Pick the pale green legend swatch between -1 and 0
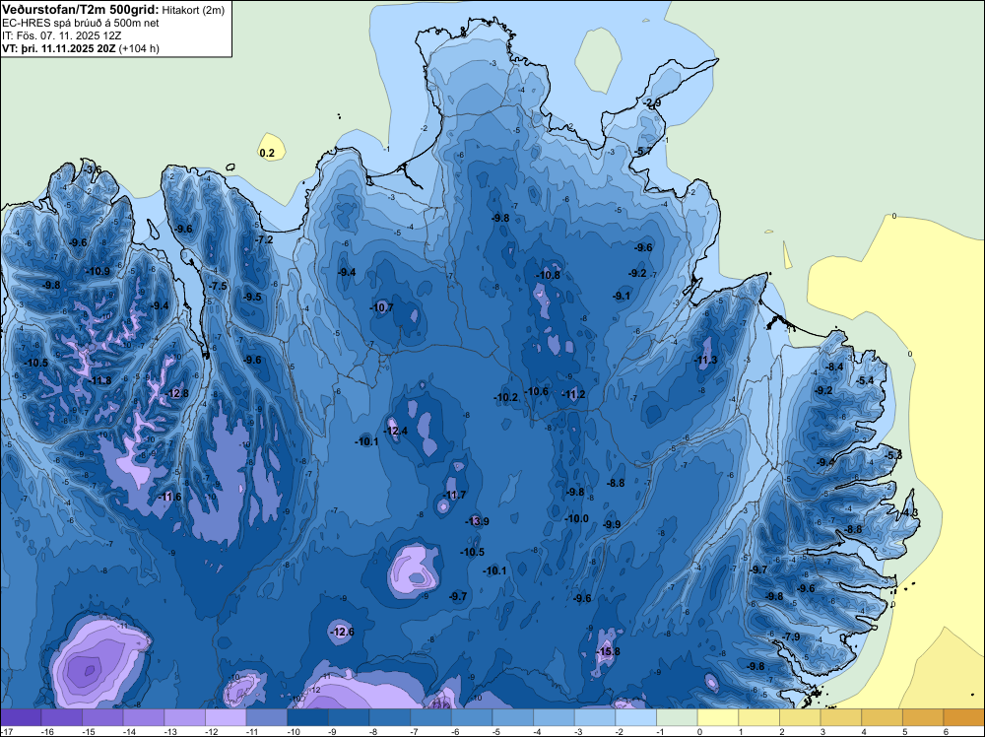This screenshot has width=985, height=737. [678, 717]
